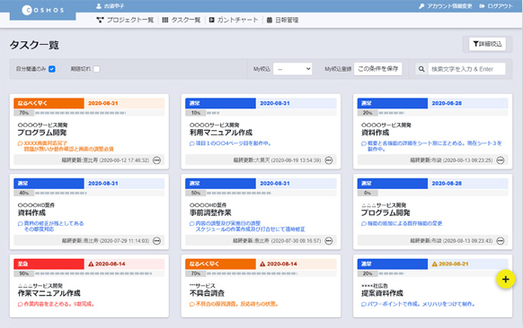Click アカウント情報変更 link
This screenshot has width=523, height=328.
tap(449, 6)
